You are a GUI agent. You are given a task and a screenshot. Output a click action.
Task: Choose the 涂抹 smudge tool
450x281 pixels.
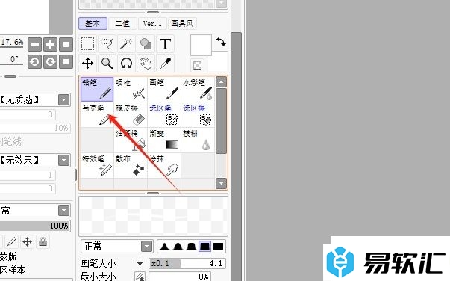coord(164,165)
